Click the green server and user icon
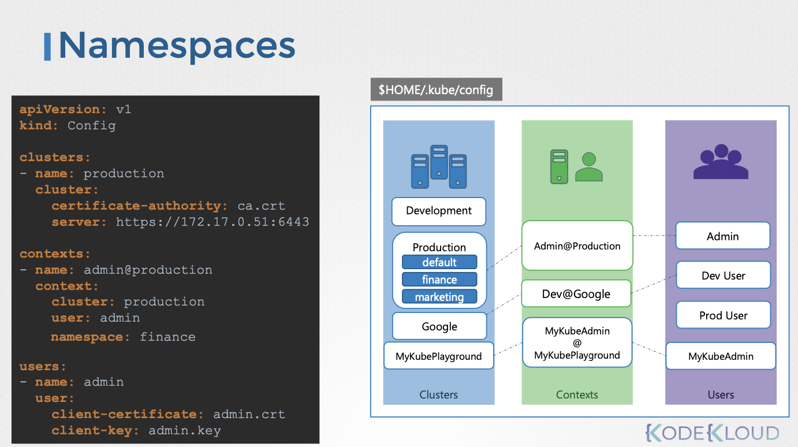Screen dimensions: 798x447 click(x=577, y=167)
